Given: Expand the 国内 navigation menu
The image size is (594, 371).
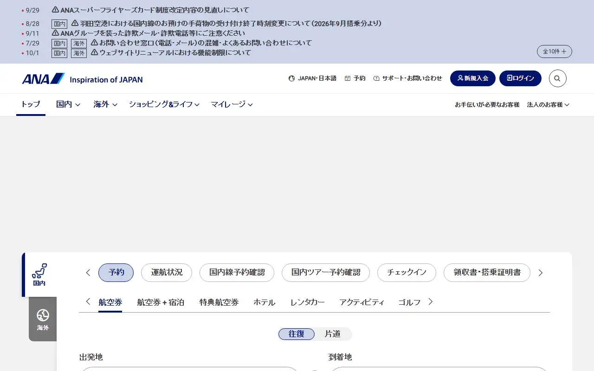Looking at the screenshot, I should click(x=68, y=104).
